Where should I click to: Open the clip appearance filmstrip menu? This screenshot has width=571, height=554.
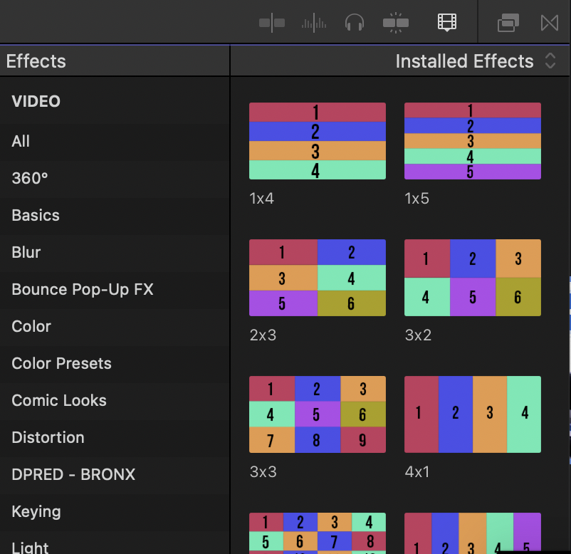pos(447,22)
